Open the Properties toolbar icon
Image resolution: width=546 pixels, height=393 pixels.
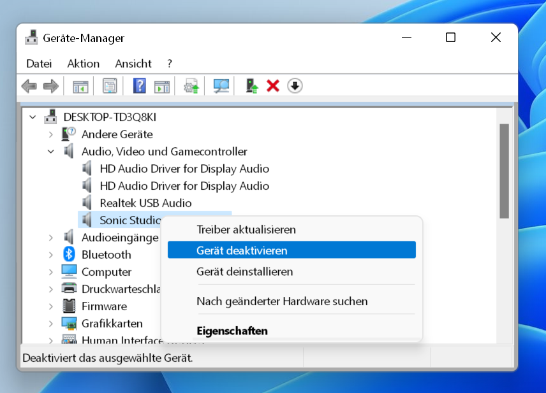pyautogui.click(x=110, y=85)
